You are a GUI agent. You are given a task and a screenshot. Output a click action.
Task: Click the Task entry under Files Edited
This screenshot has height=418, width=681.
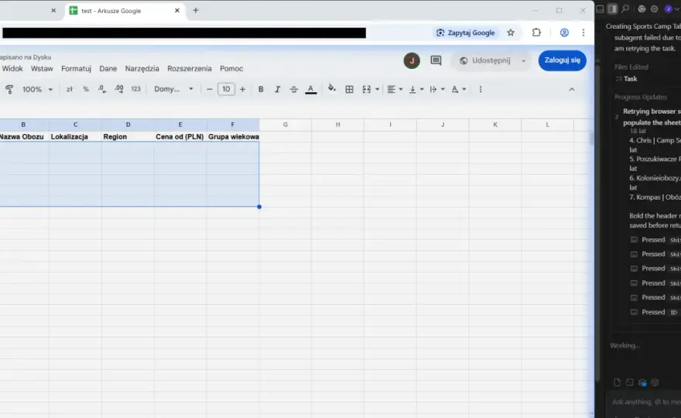click(x=626, y=79)
